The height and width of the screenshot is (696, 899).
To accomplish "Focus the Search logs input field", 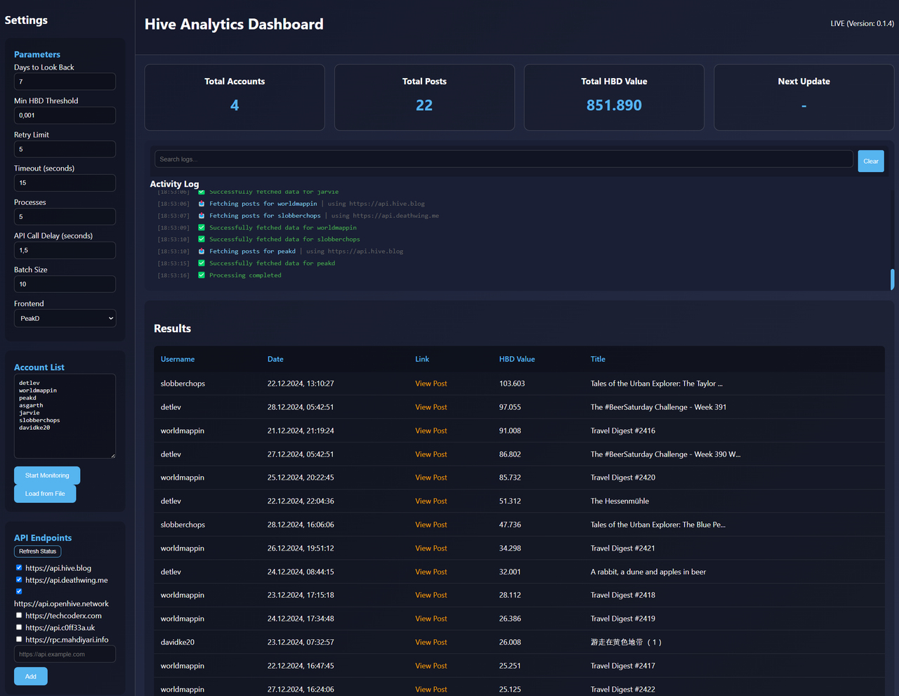I will coord(504,159).
